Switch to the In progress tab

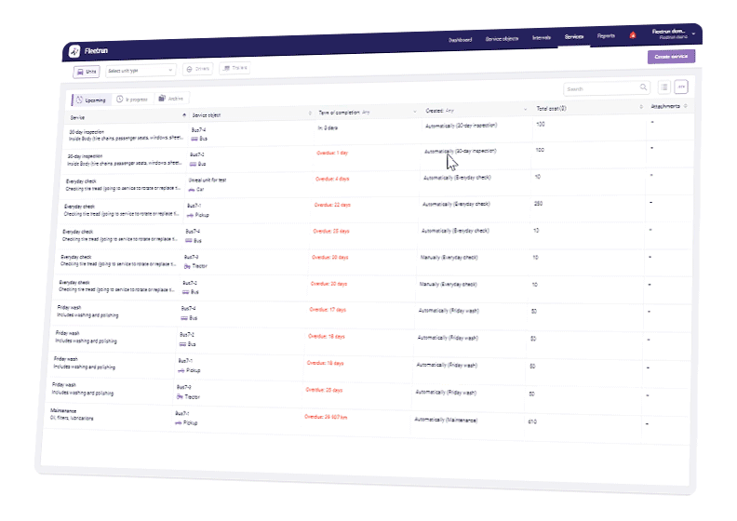(x=134, y=98)
